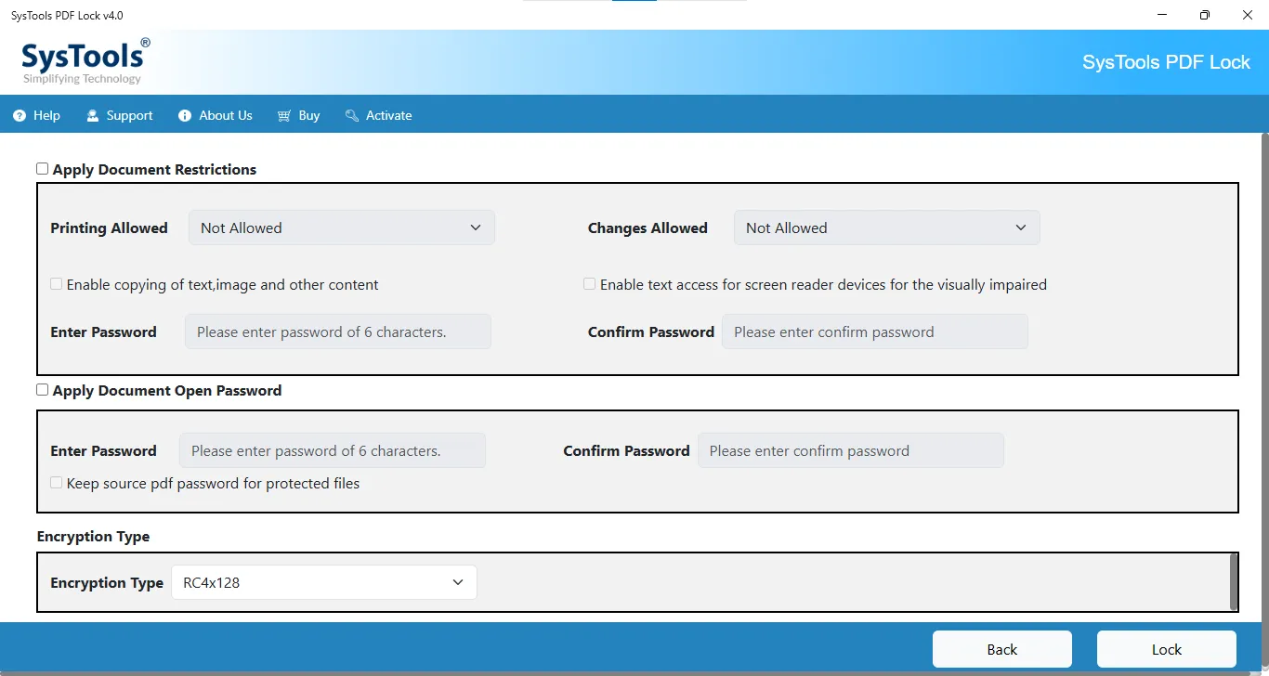Image resolution: width=1269 pixels, height=676 pixels.
Task: Close the SysTools PDF Lock window
Action: (x=1248, y=15)
